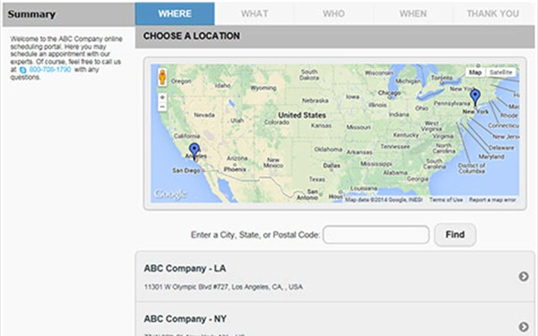Click the Los Angeles map pin
The image size is (538, 336).
click(x=194, y=151)
